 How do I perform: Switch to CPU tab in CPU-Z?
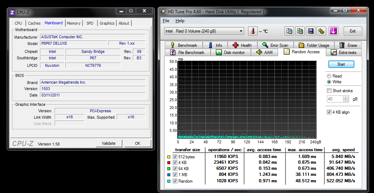(x=18, y=23)
